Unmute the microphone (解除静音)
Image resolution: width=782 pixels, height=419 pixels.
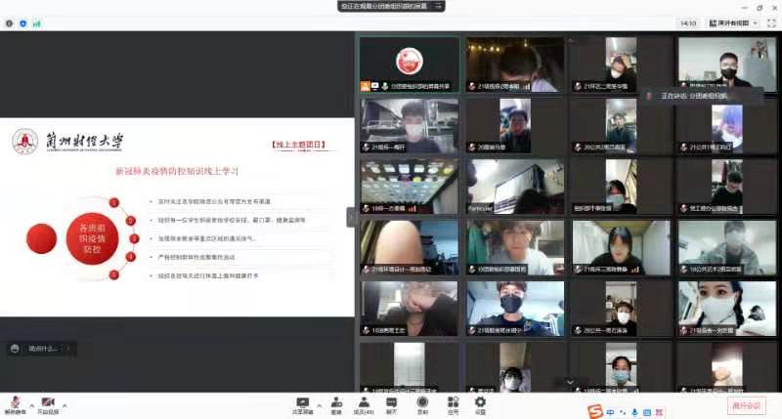pyautogui.click(x=15, y=402)
